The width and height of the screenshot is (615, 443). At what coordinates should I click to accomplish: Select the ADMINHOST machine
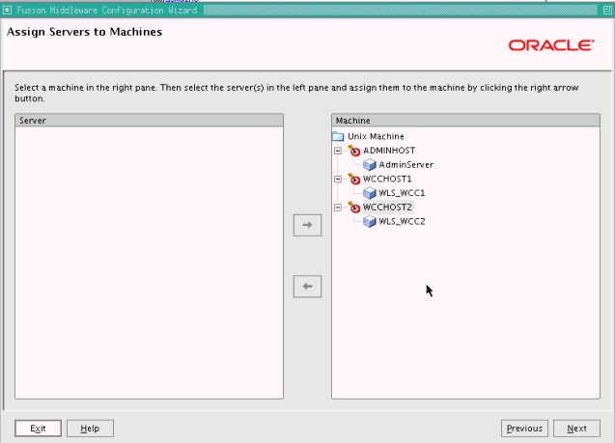point(389,151)
